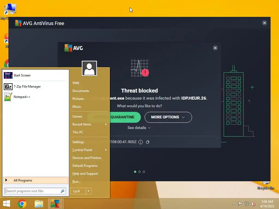Open the Action Center flag icon

tap(240, 204)
